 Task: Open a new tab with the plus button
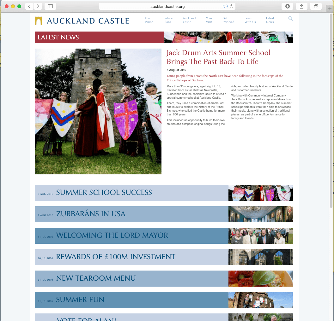(330, 9)
